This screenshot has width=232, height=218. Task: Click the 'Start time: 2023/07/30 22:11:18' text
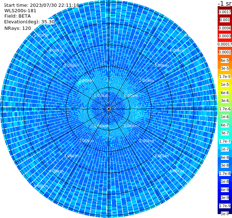42,5
